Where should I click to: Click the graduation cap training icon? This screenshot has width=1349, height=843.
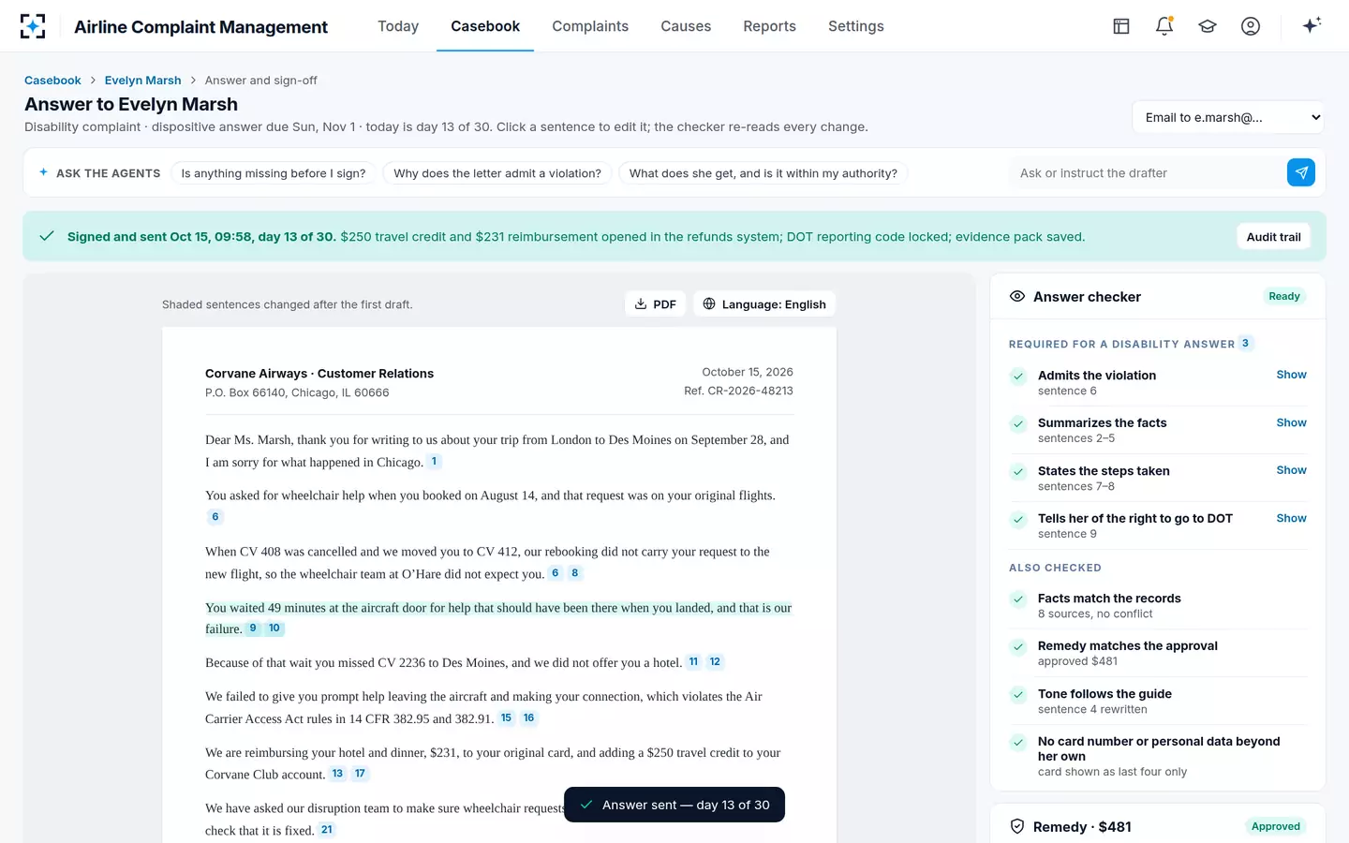point(1208,26)
